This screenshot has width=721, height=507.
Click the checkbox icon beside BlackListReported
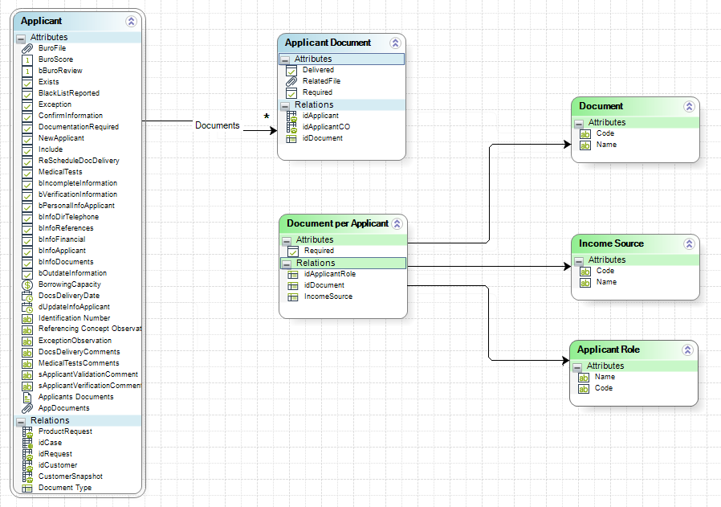(27, 93)
